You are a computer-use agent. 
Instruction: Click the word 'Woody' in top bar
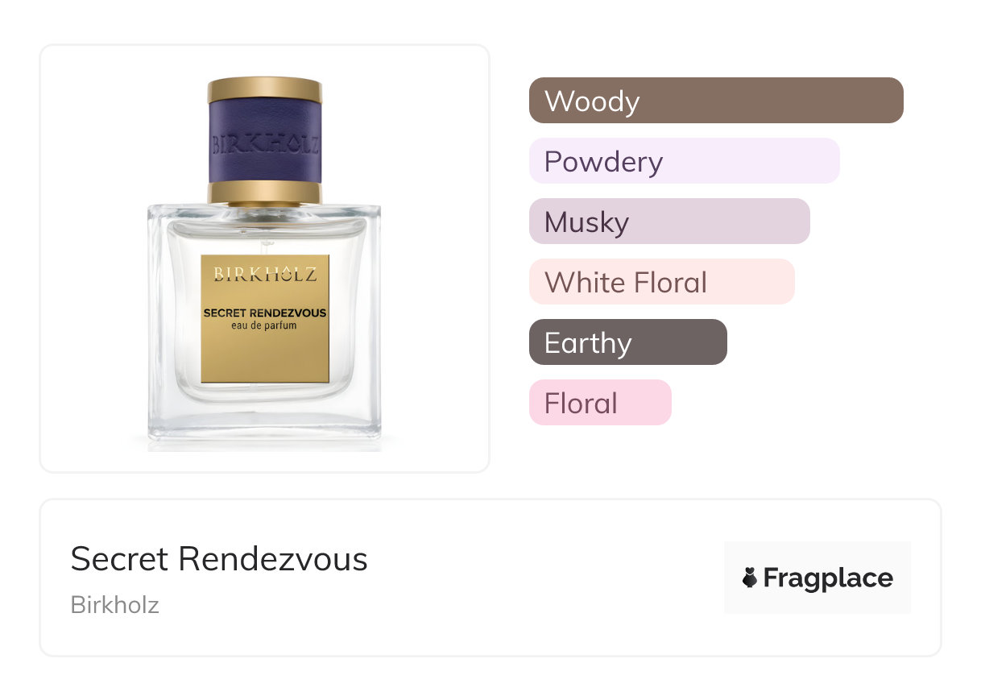[592, 101]
